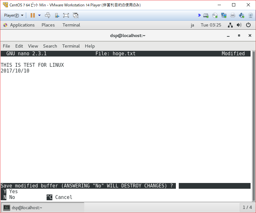The height and width of the screenshot is (213, 256).
Task: Open the terminal Search menu
Action: [50, 46]
